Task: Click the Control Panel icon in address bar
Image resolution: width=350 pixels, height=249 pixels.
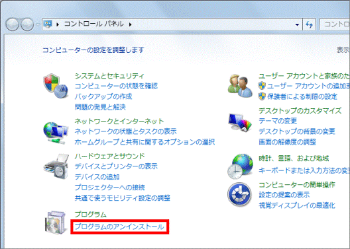Action: pos(48,24)
